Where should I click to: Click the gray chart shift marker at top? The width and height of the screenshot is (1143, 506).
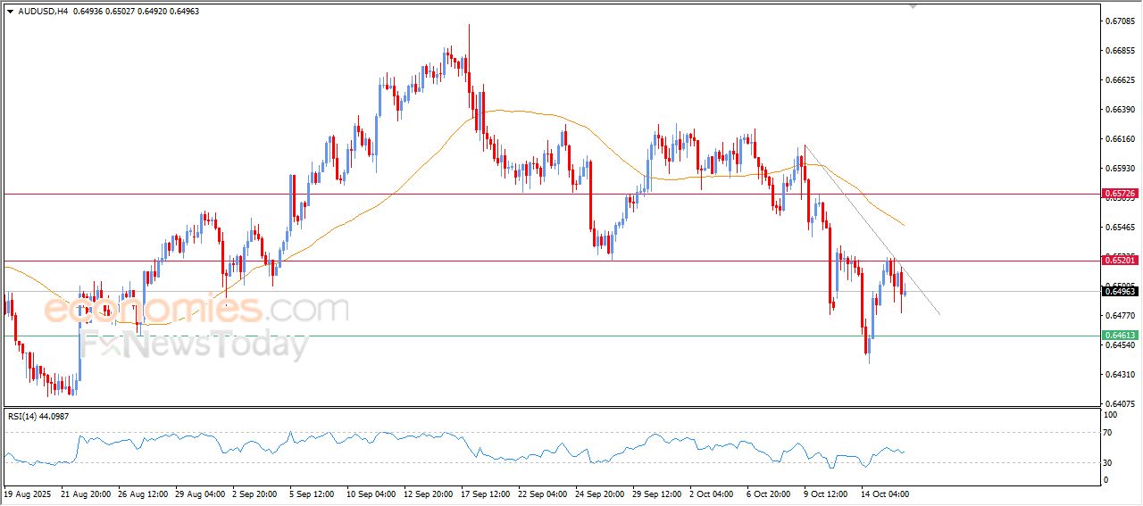coord(913,6)
